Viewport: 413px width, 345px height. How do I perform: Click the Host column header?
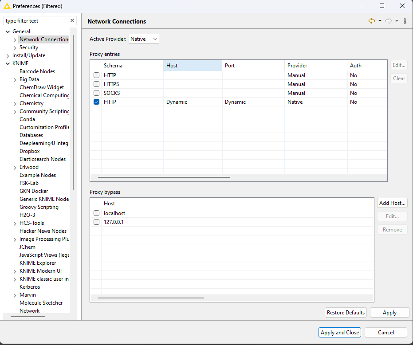pos(193,66)
